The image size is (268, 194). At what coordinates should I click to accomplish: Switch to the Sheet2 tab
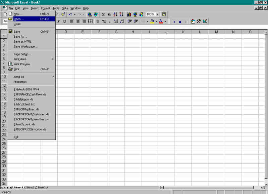coord(30,188)
